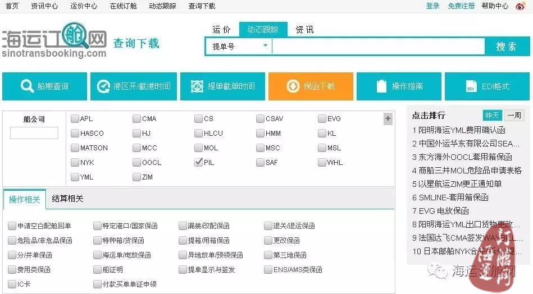This screenshot has height=294, width=533.
Task: Open the EDI格式 button
Action: point(487,86)
